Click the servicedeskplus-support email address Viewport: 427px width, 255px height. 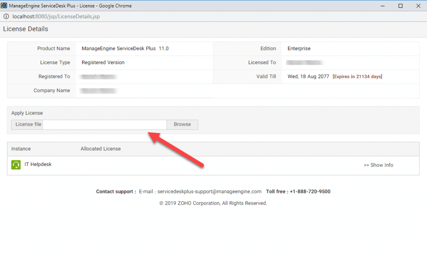[x=209, y=191]
